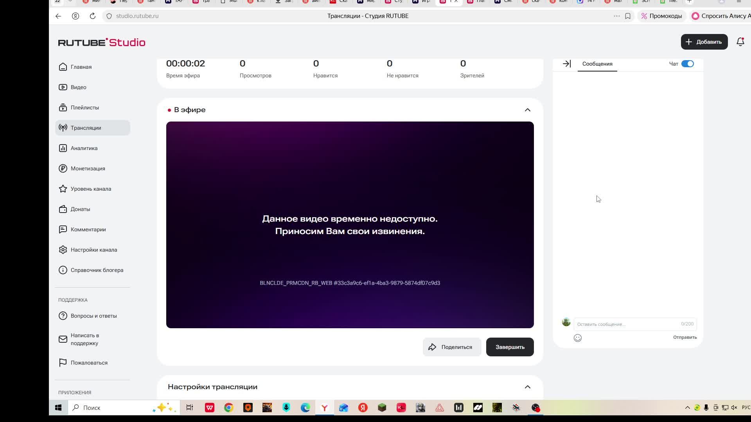Open Google Chrome from taskbar

229,408
